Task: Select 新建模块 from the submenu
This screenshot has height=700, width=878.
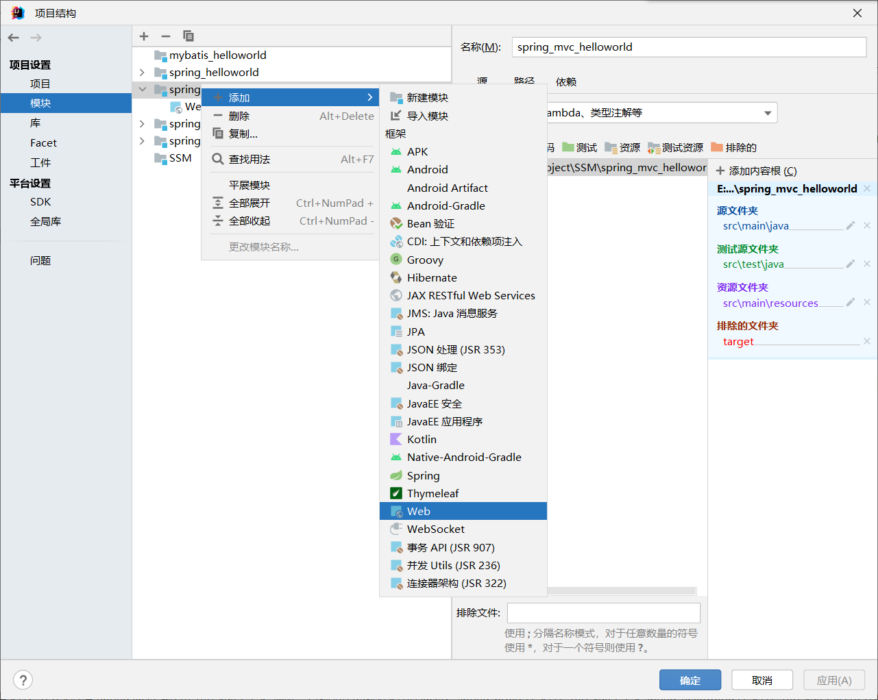Action: pyautogui.click(x=427, y=97)
